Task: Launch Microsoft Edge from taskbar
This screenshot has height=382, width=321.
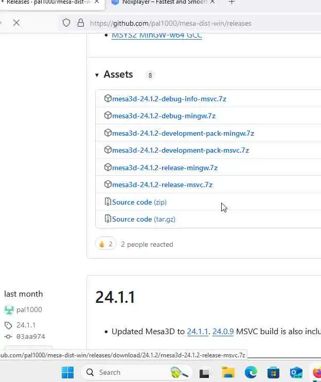Action: (x=251, y=373)
